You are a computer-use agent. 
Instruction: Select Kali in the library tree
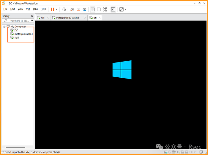[x=17, y=38]
